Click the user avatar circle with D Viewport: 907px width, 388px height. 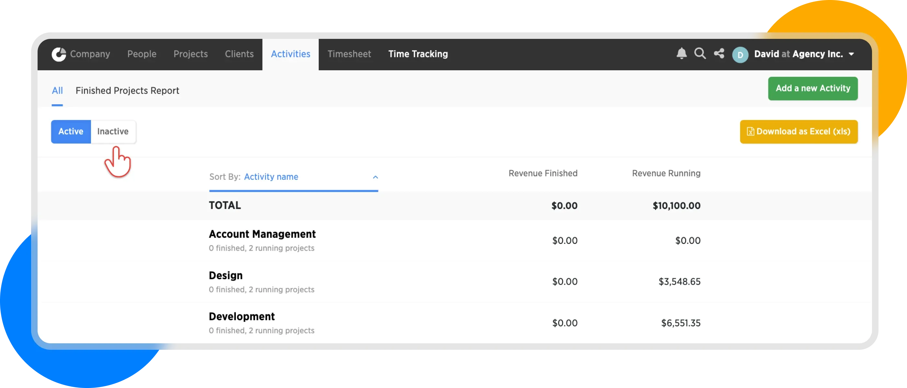coord(740,55)
